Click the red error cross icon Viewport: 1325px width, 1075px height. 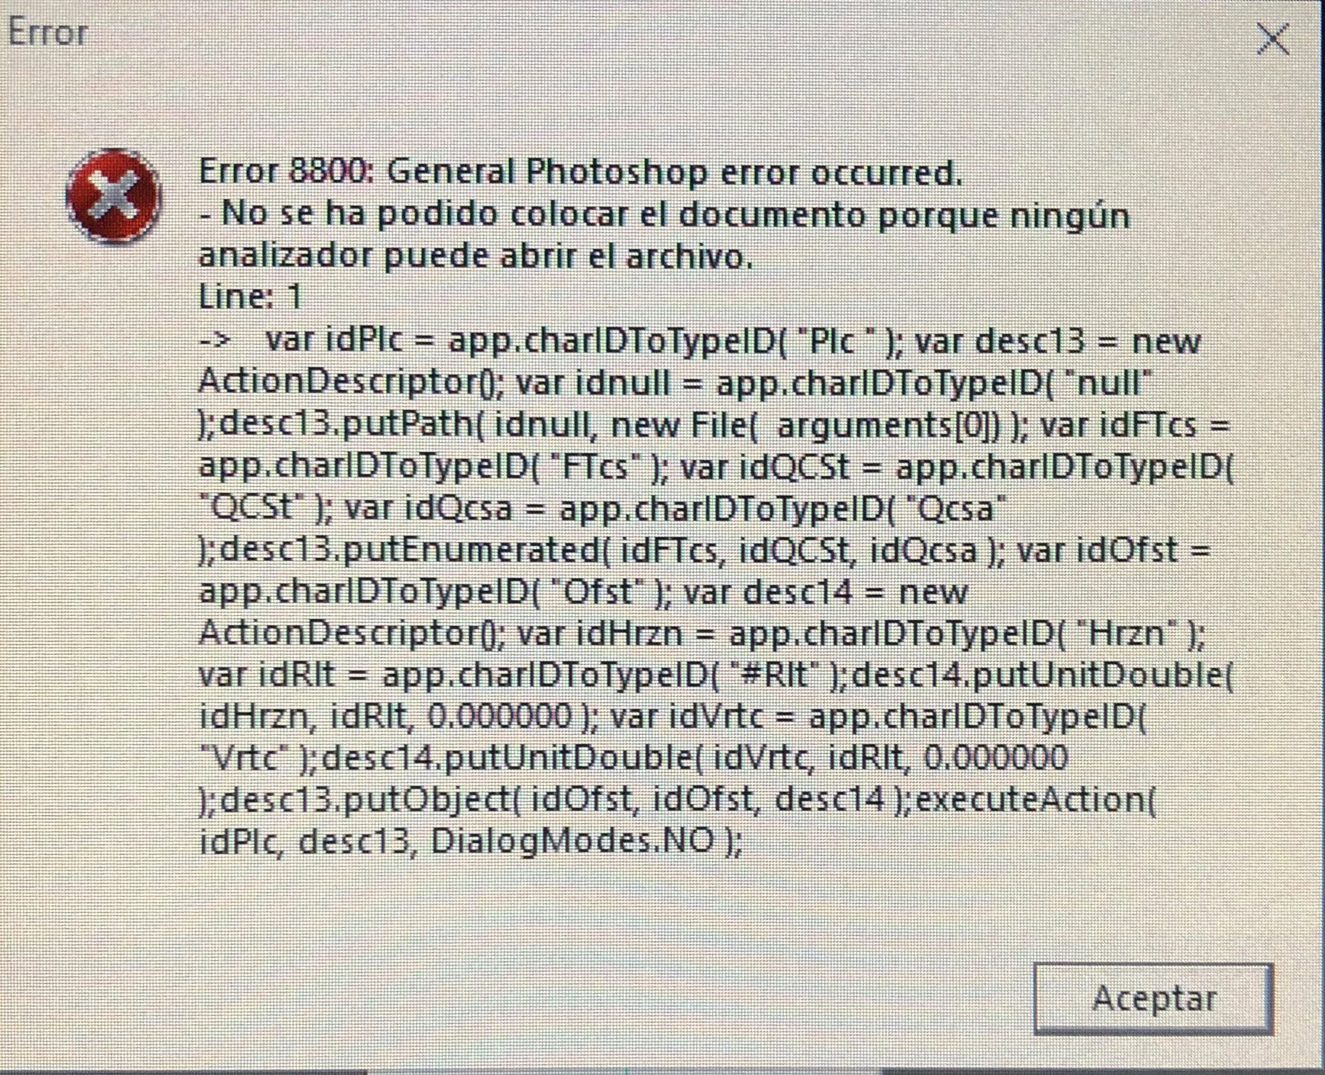(x=113, y=196)
